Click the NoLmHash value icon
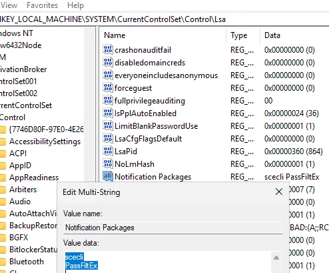This screenshot has height=273, width=329. point(108,164)
